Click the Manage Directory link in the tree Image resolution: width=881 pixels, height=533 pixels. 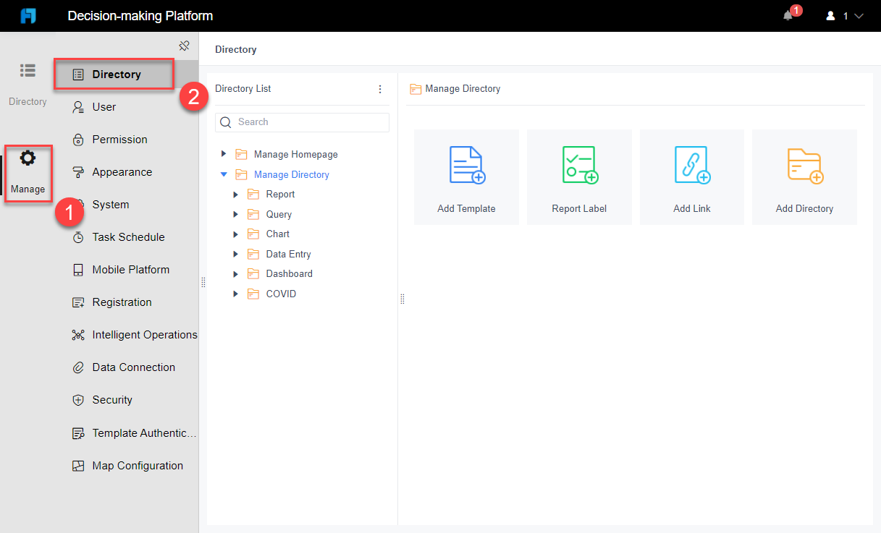point(291,174)
